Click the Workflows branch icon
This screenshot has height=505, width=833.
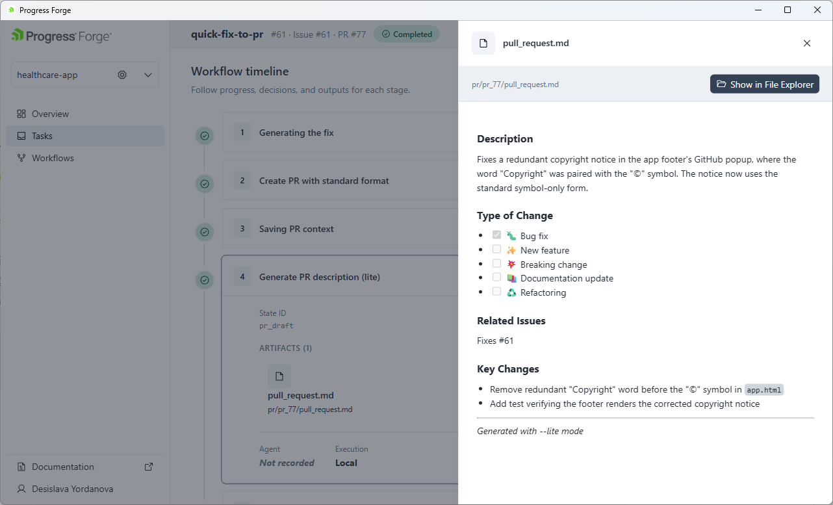pos(21,158)
